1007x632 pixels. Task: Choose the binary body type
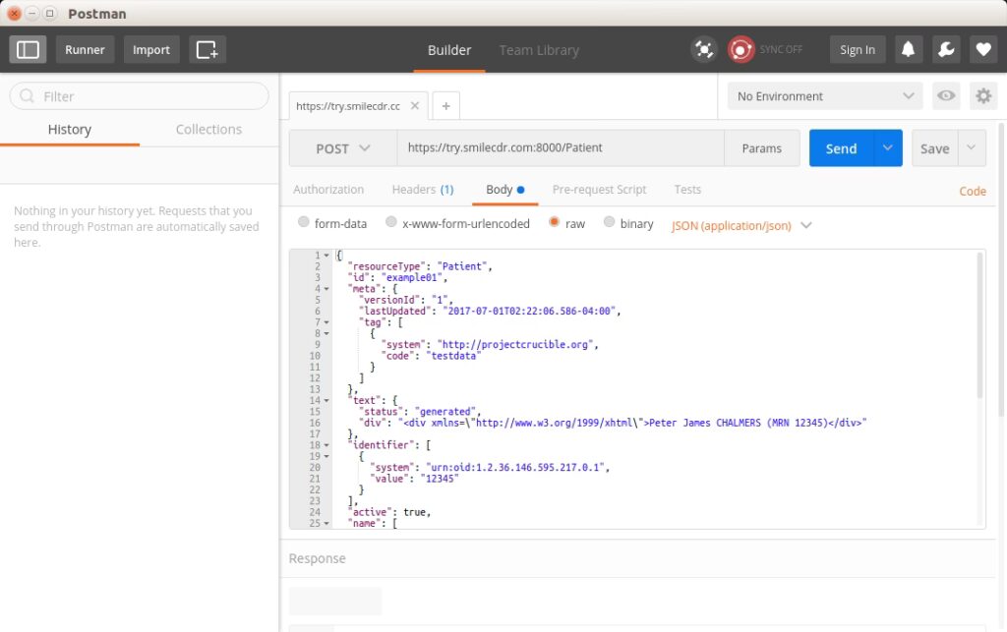click(610, 223)
